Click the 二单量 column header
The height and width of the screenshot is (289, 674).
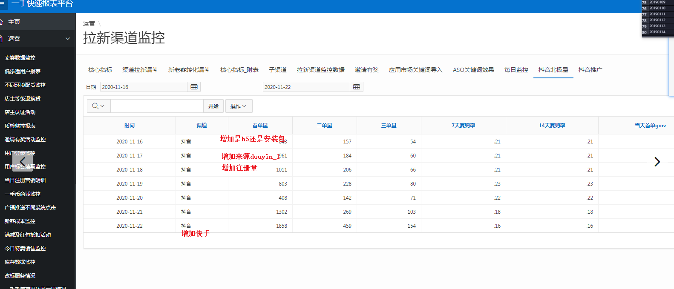pos(325,126)
